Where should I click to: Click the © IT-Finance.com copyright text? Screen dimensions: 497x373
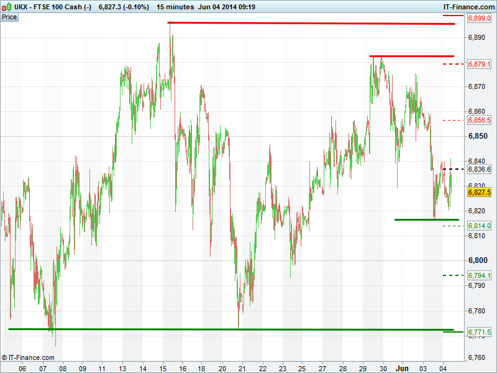28,357
